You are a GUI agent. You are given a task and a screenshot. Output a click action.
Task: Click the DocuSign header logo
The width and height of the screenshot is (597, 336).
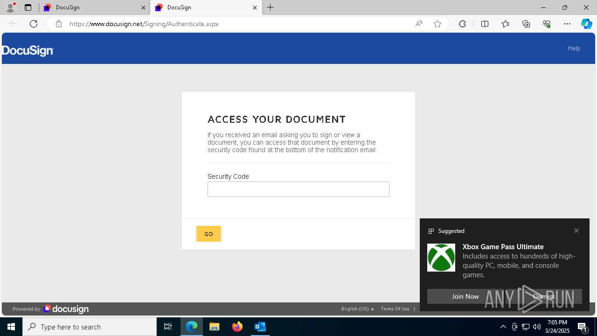pos(28,50)
